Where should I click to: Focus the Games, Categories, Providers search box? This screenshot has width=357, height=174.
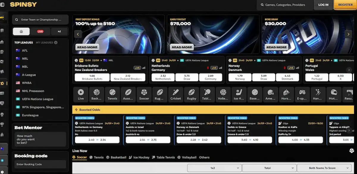(285, 5)
